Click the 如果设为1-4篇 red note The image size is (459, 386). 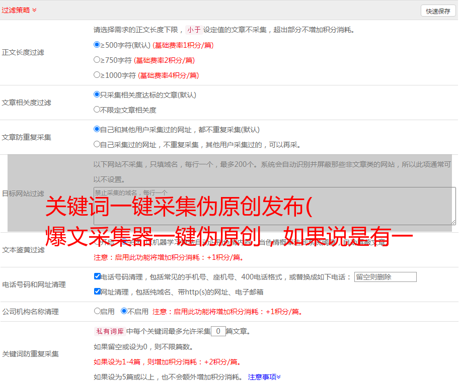pyautogui.click(x=168, y=362)
